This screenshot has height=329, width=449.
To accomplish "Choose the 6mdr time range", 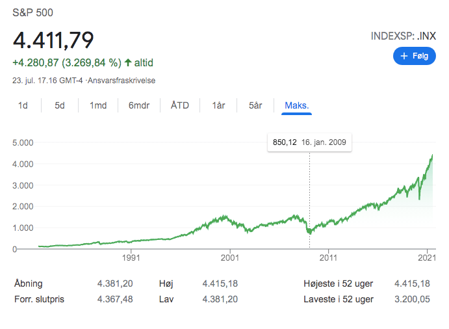I will (139, 105).
